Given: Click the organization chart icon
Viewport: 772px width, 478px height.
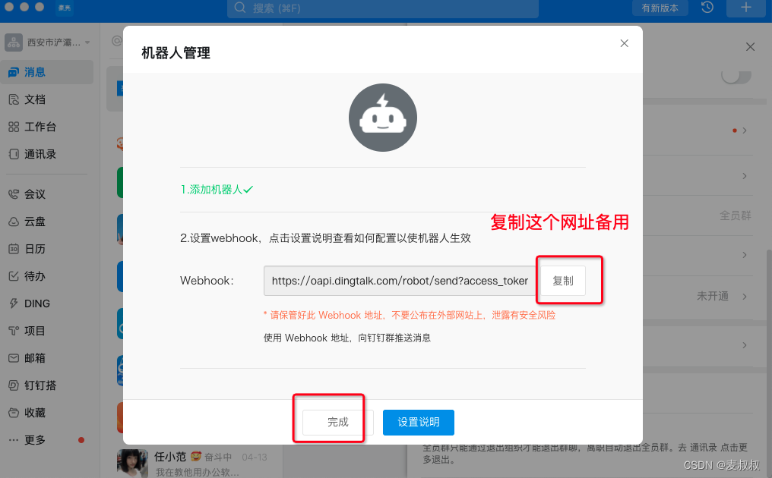Looking at the screenshot, I should point(14,42).
